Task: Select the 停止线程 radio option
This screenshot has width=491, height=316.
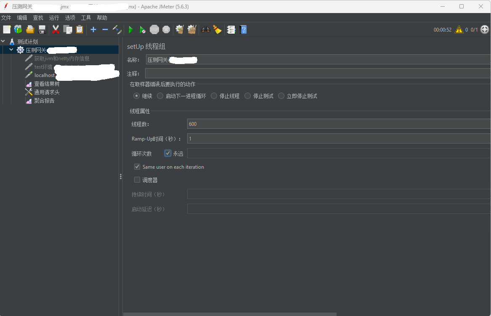Action: point(214,96)
